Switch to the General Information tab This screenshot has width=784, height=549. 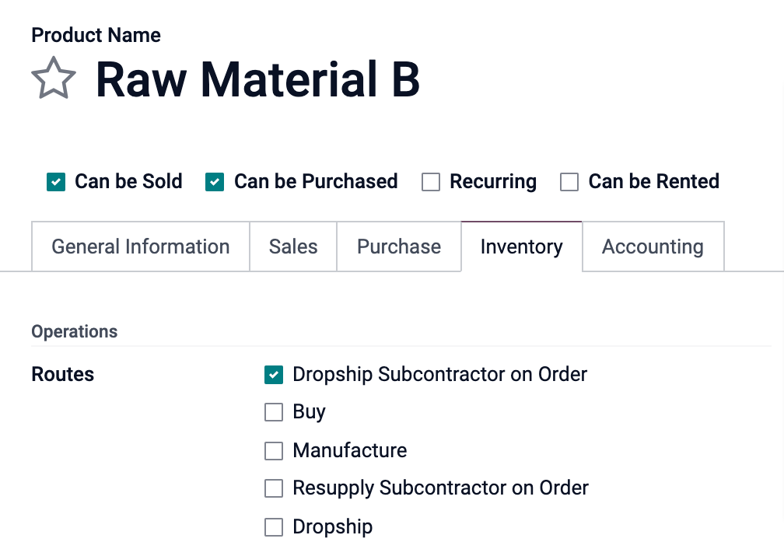[141, 247]
